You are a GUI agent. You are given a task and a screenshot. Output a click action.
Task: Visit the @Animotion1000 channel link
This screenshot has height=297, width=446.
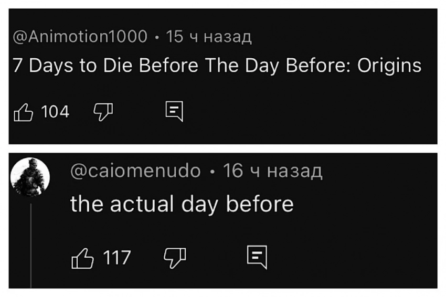[x=80, y=37]
